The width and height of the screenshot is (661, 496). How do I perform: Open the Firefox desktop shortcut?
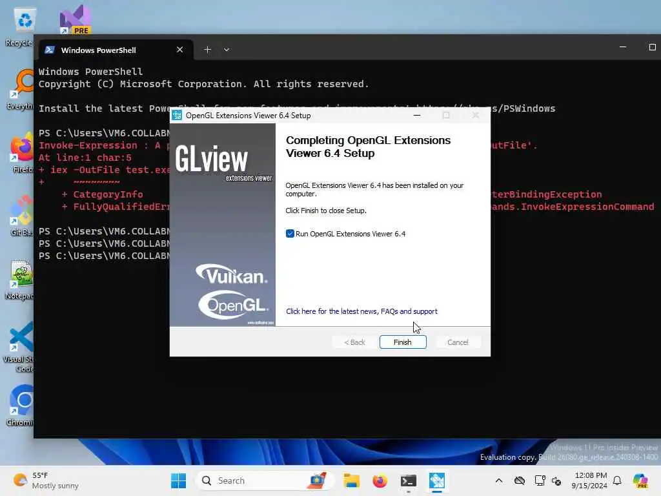tap(21, 152)
